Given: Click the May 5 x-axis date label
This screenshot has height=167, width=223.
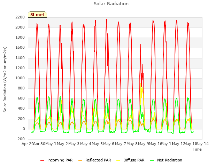Looking at the screenshot, I should (x=97, y=144).
